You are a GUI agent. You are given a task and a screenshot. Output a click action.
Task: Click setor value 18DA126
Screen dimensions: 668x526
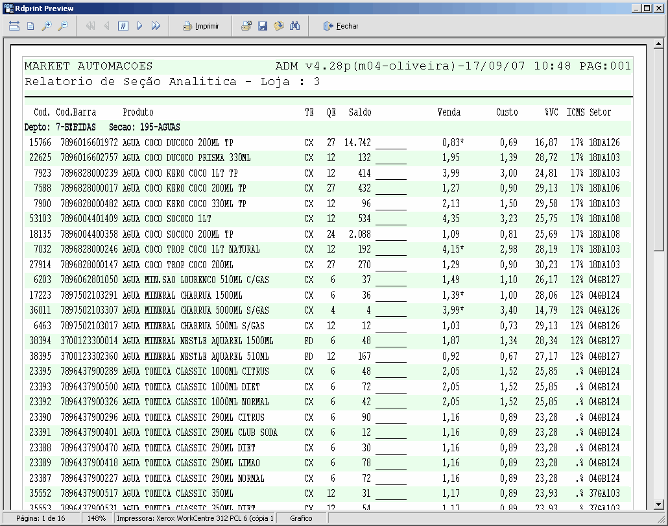tap(604, 142)
